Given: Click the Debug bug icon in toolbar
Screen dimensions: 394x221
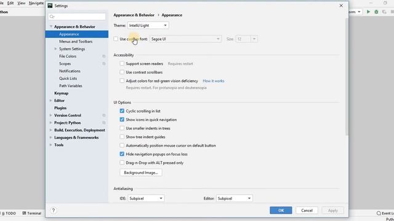Looking at the screenshot, I should pos(376,12).
